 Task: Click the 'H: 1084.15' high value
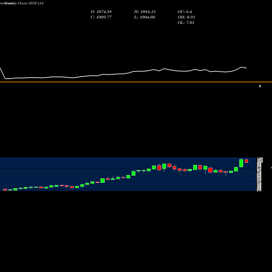pos(145,12)
